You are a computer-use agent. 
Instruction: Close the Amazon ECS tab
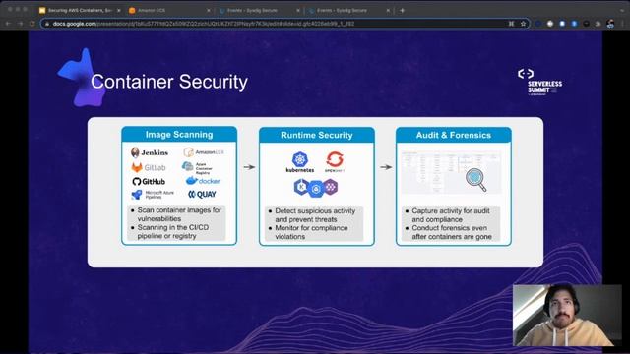[x=209, y=11]
